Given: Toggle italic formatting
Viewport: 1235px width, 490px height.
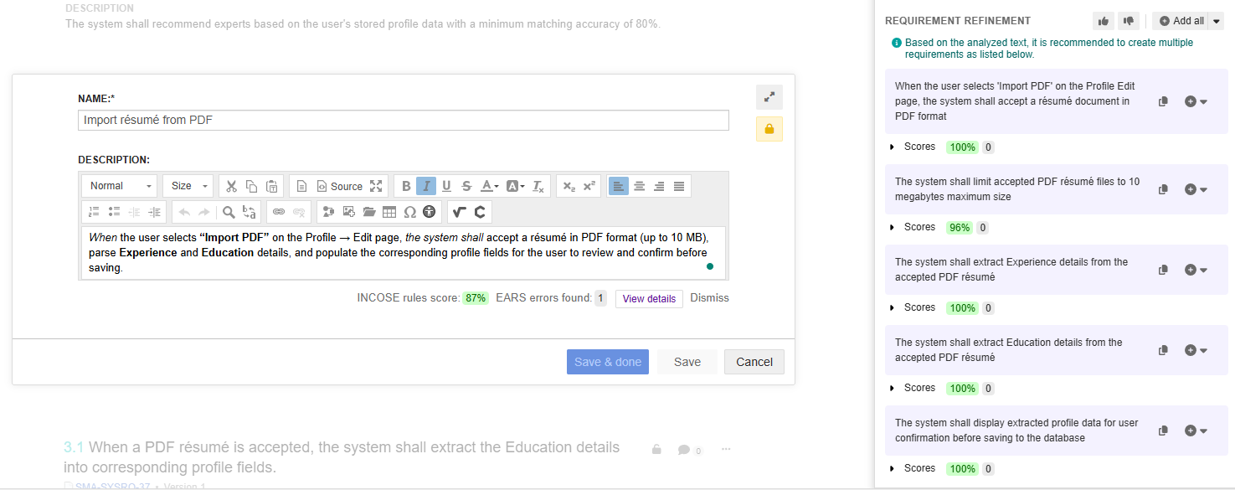Looking at the screenshot, I should click(x=426, y=186).
